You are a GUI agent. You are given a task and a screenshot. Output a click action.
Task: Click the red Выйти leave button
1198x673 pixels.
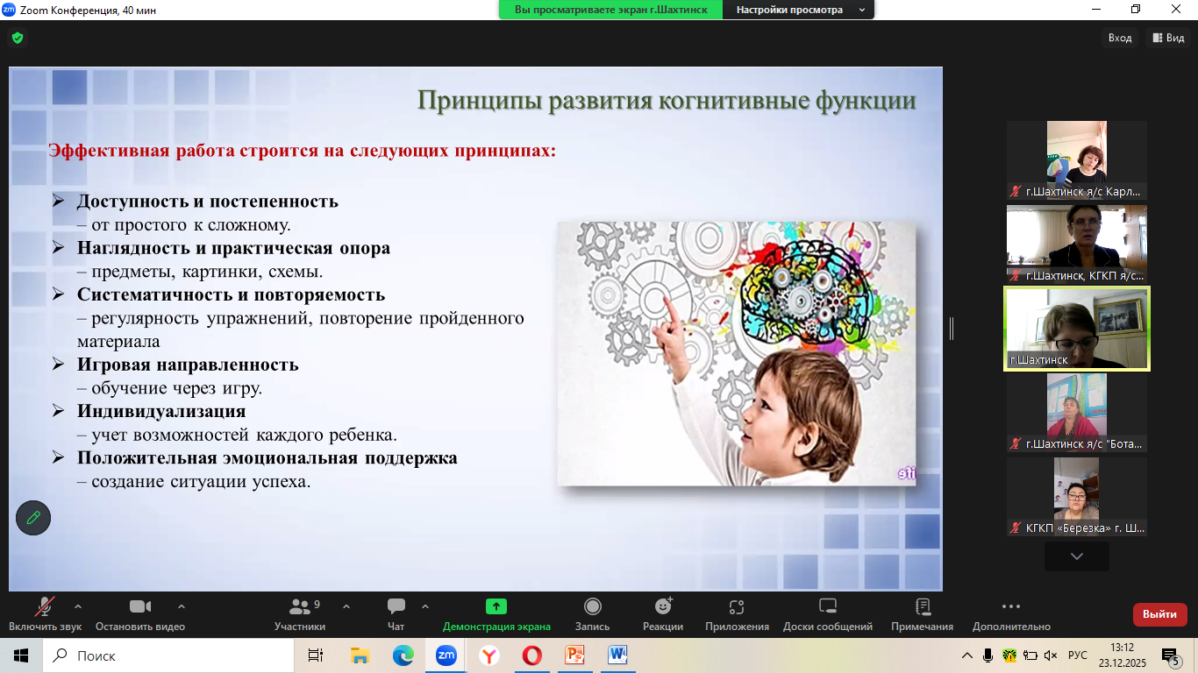pos(1159,614)
